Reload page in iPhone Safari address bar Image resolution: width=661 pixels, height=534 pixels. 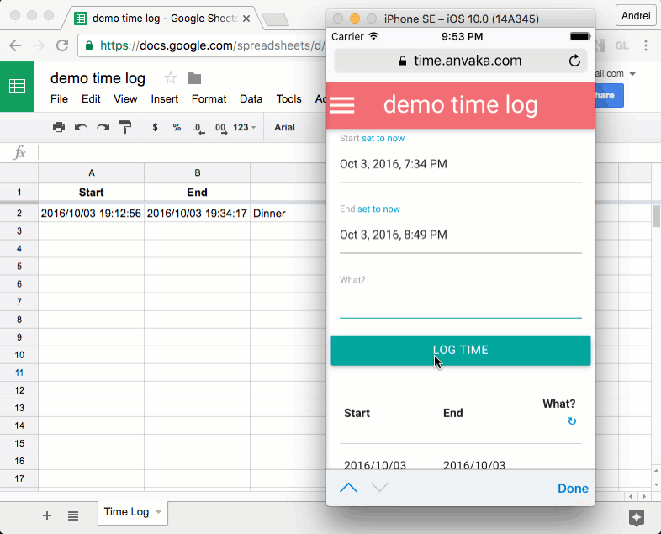coord(574,61)
